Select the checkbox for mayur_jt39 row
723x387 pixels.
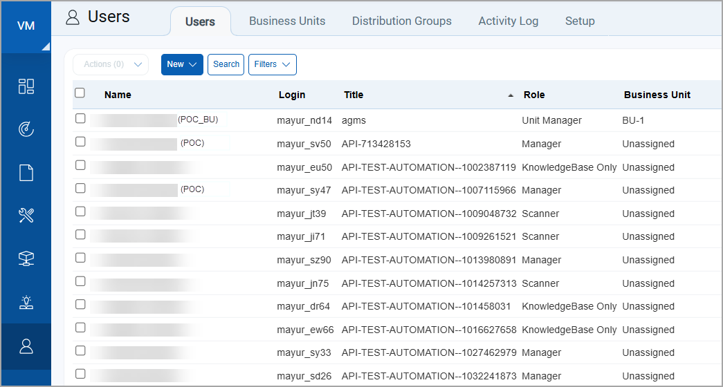coord(80,211)
